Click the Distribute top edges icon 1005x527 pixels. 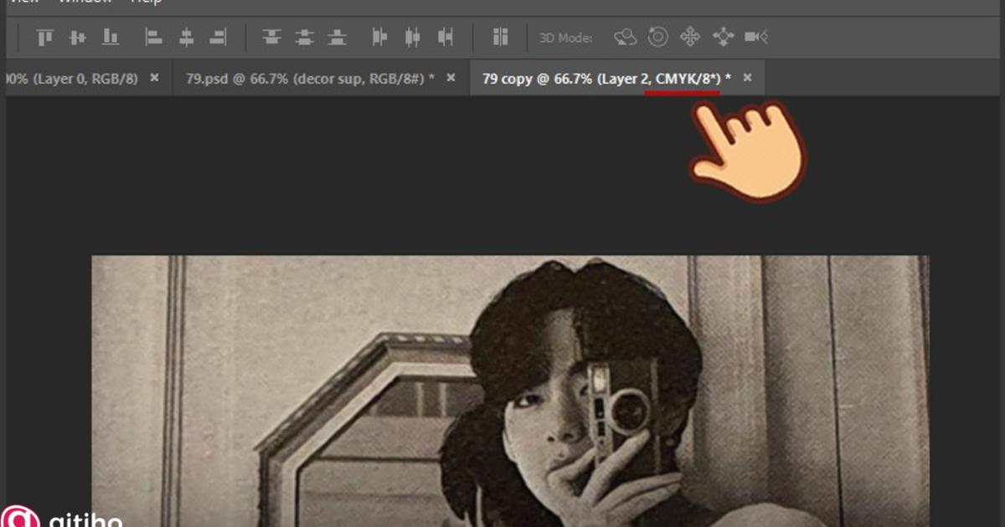271,37
